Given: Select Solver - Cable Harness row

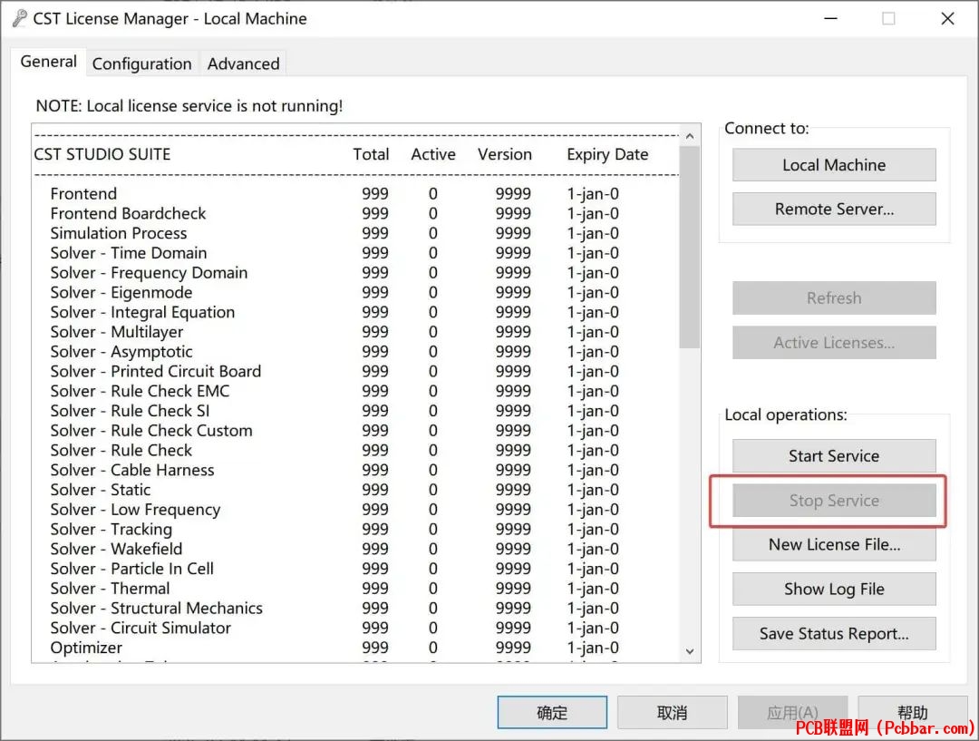Looking at the screenshot, I should pos(334,470).
